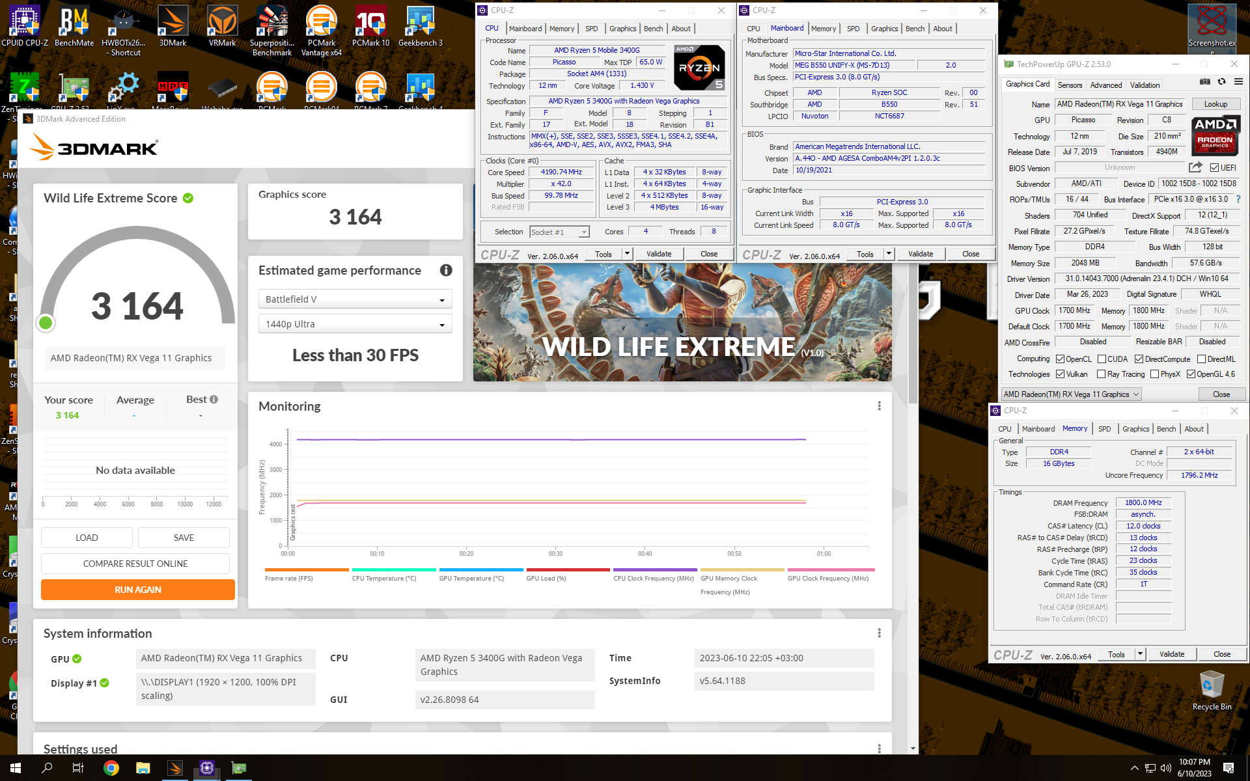
Task: Open the Advanced tab in GPU-Z
Action: point(1106,85)
